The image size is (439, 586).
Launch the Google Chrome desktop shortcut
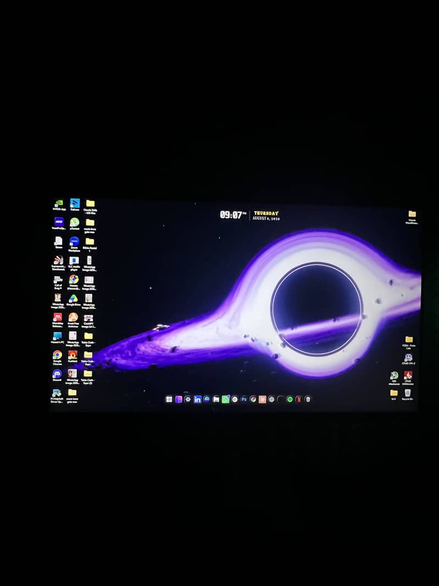tap(57, 357)
